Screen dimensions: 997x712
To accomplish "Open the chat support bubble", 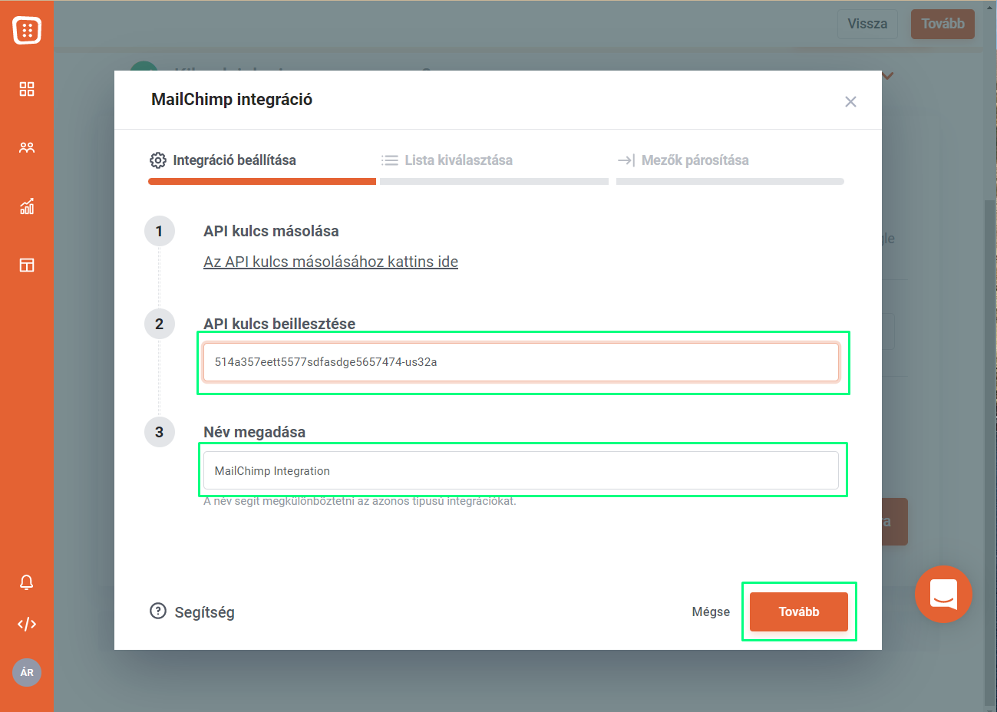I will point(943,594).
